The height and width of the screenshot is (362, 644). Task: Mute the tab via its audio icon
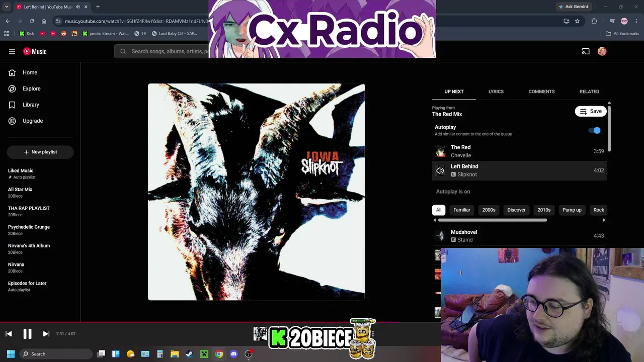tap(77, 7)
